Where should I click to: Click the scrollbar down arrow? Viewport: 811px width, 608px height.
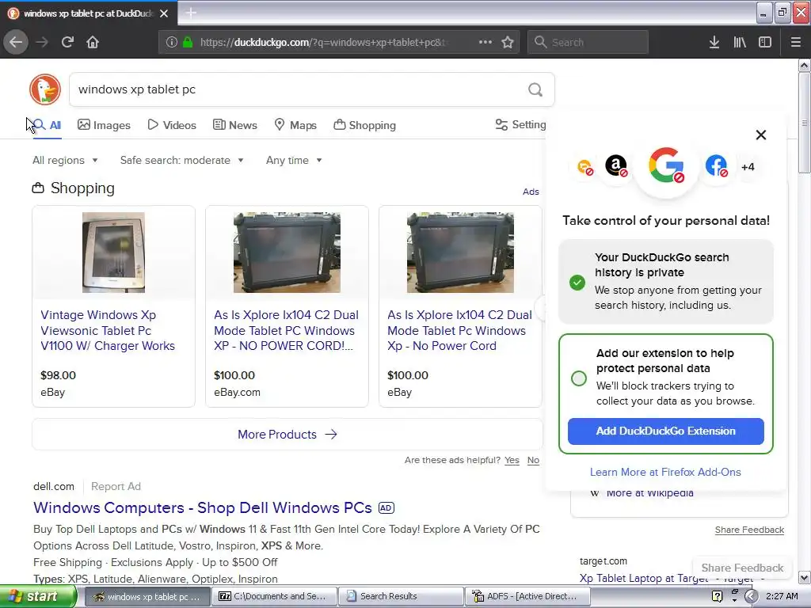coord(805,577)
